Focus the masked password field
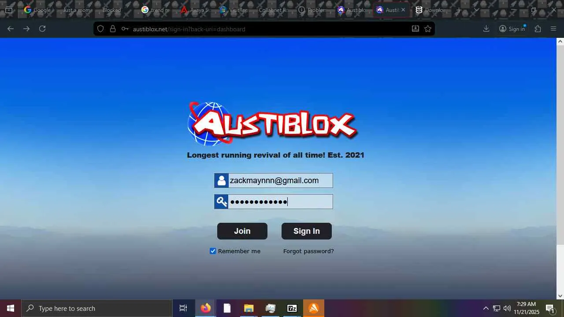Image resolution: width=564 pixels, height=317 pixels. (274, 202)
